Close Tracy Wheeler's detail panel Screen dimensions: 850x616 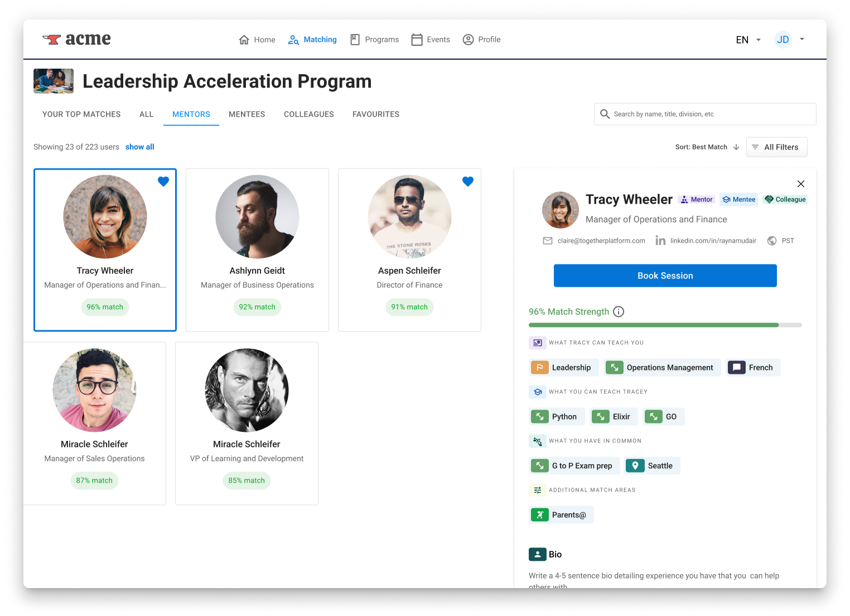click(x=801, y=184)
